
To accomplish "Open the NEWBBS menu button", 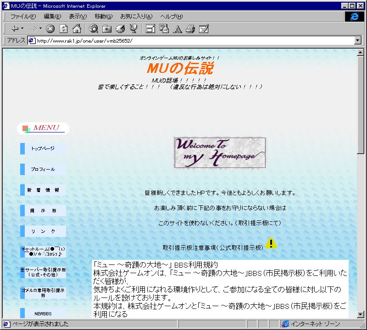I will pyautogui.click(x=43, y=313).
